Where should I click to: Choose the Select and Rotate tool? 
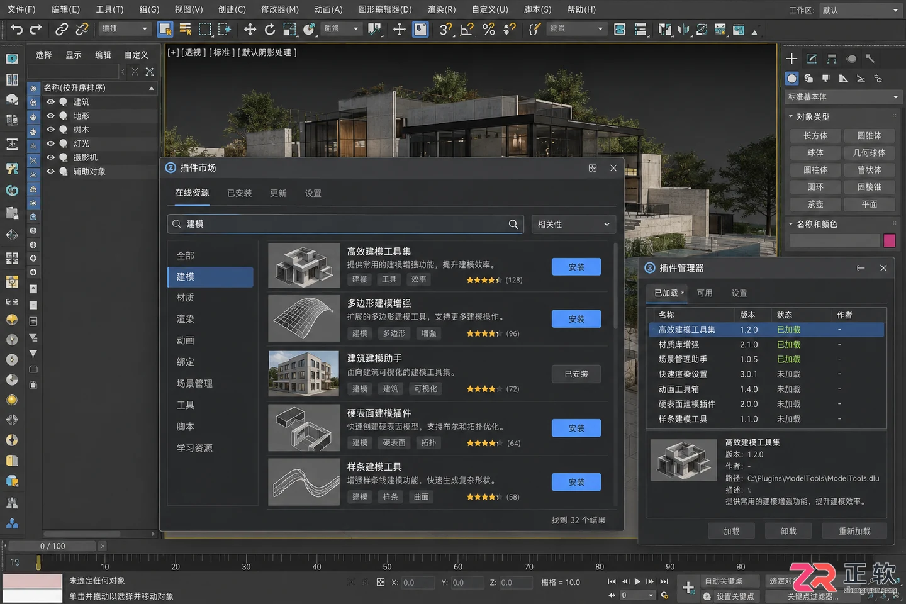[x=270, y=29]
